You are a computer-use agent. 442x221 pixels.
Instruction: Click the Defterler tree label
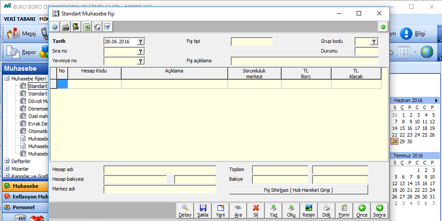click(x=21, y=161)
